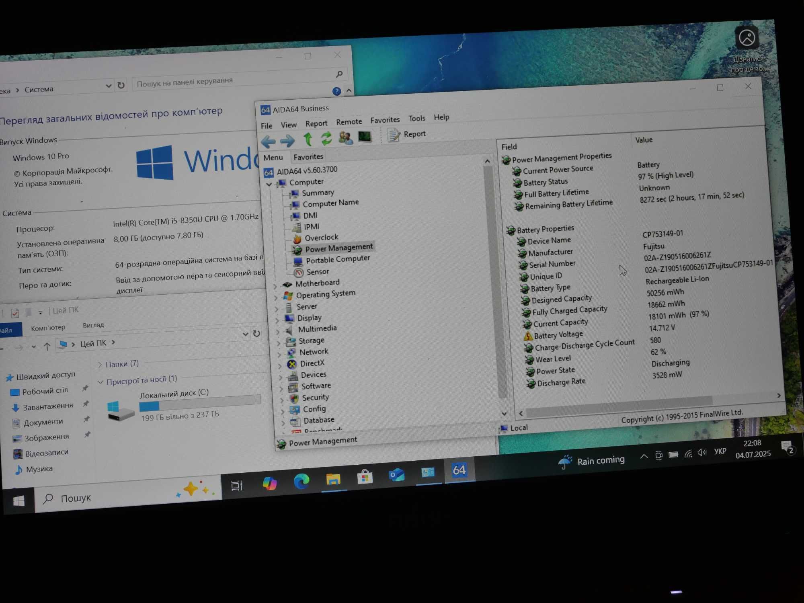This screenshot has width=804, height=603.
Task: Expand the Multimedia tree node
Action: point(278,332)
